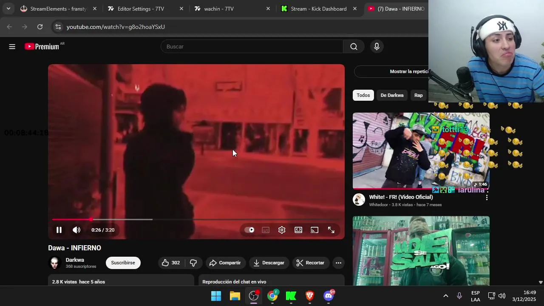Viewport: 544px width, 306px height.
Task: Select the Rap filter chip
Action: [419, 95]
